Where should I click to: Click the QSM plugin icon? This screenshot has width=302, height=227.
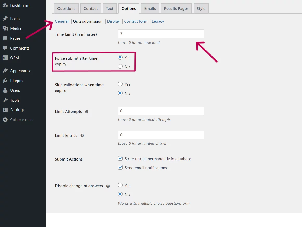[5, 58]
